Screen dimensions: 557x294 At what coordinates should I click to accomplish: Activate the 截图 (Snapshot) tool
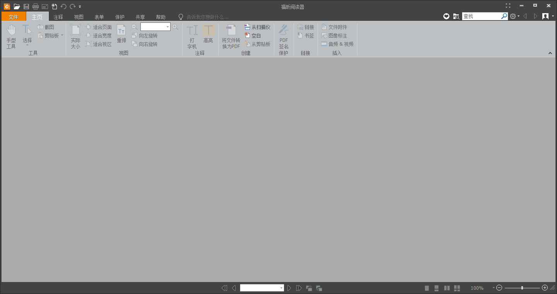pos(47,26)
